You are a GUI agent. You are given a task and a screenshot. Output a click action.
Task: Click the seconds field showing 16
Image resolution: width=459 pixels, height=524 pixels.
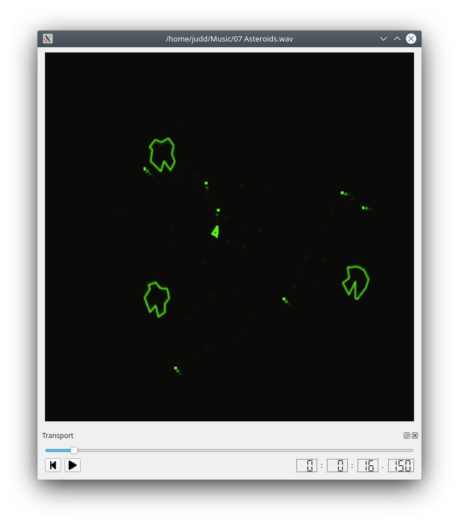368,465
